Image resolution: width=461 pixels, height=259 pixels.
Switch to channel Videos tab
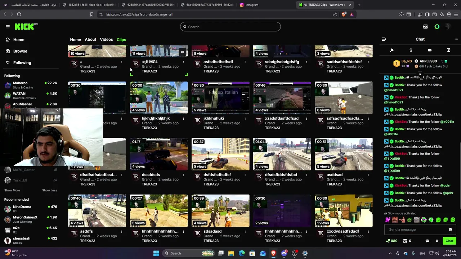pos(106,40)
